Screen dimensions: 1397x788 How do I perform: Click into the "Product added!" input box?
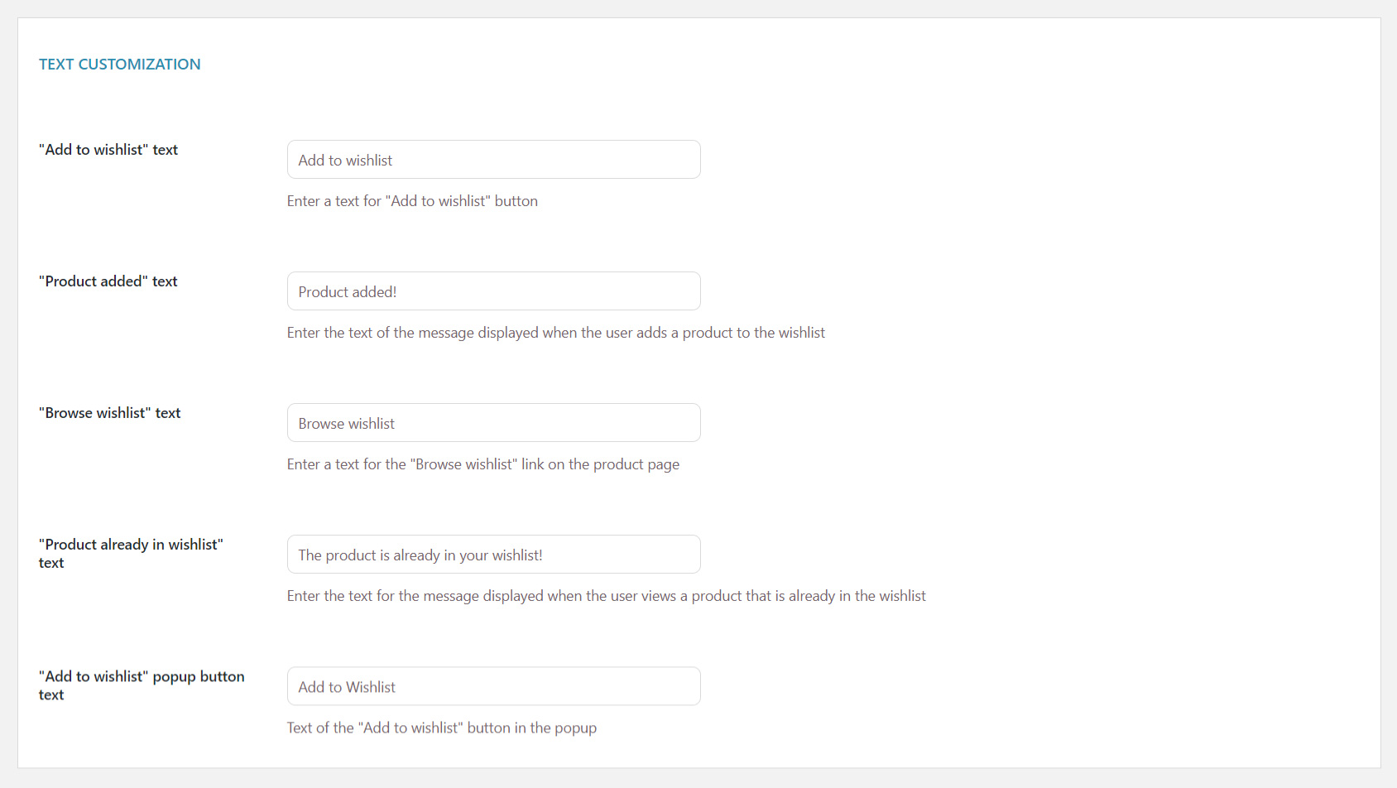click(493, 291)
